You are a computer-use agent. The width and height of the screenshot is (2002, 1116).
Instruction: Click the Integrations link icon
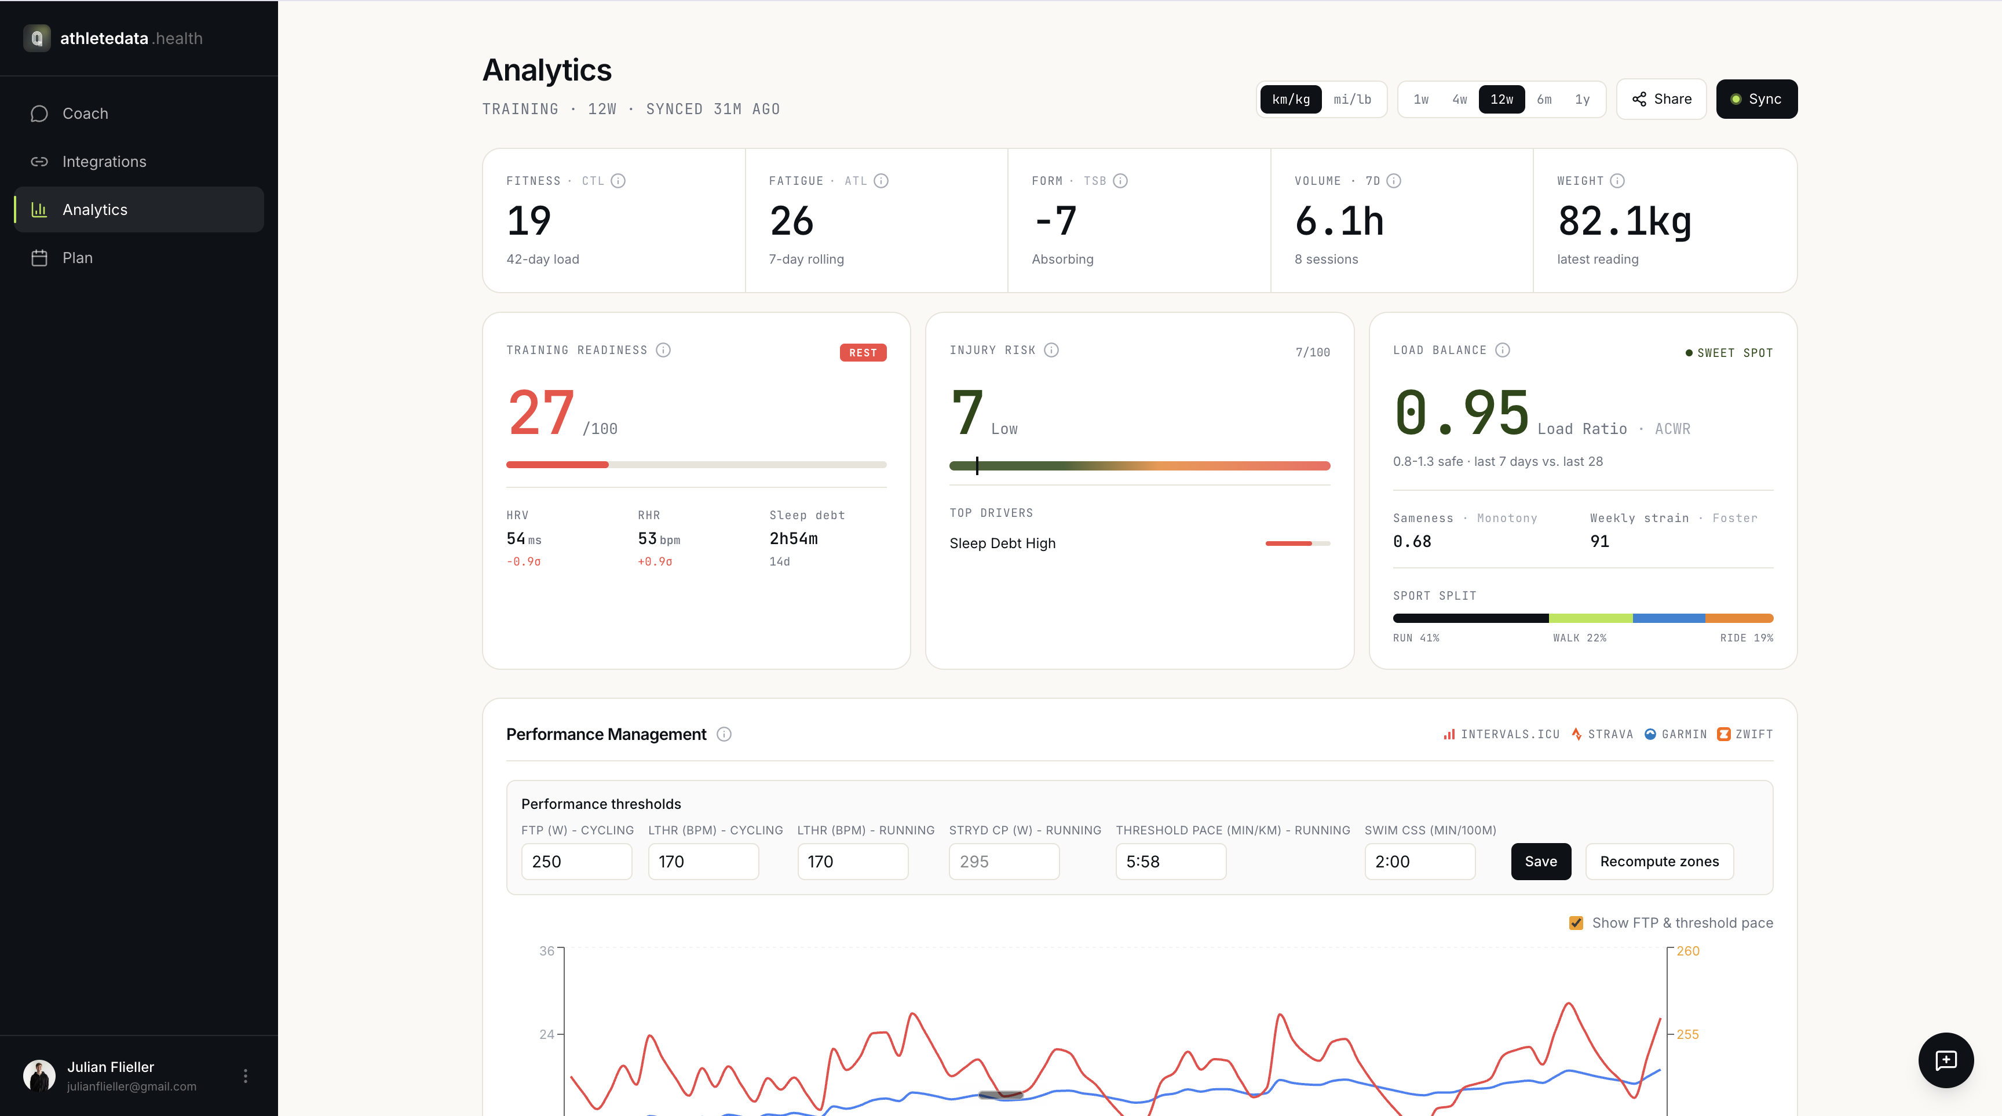pos(39,162)
